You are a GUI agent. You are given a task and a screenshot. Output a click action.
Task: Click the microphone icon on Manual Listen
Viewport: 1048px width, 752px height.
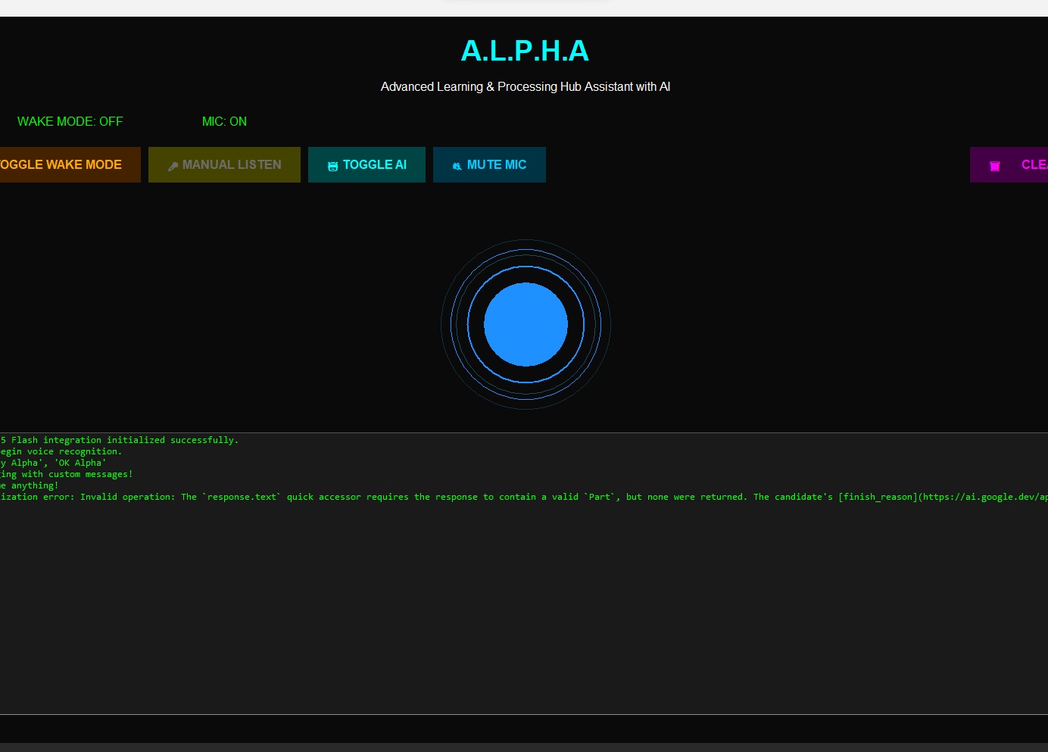(x=173, y=165)
